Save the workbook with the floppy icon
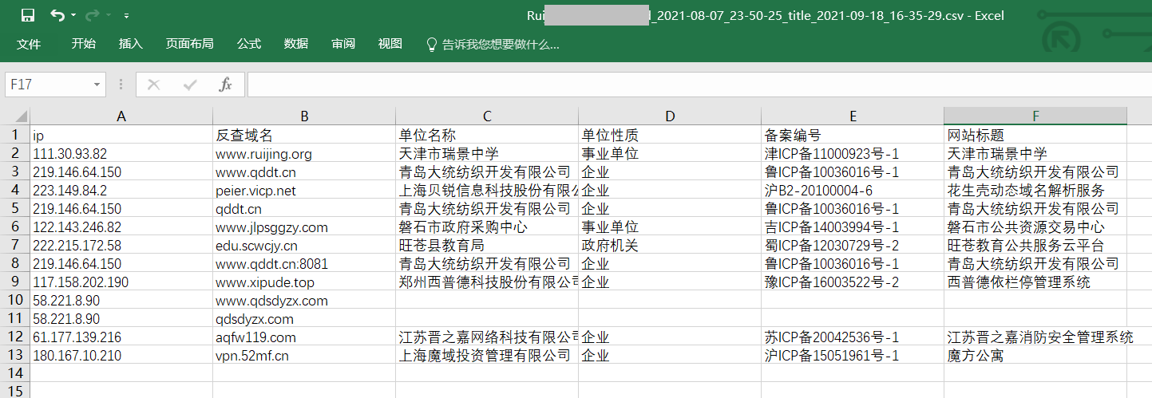 [x=27, y=15]
